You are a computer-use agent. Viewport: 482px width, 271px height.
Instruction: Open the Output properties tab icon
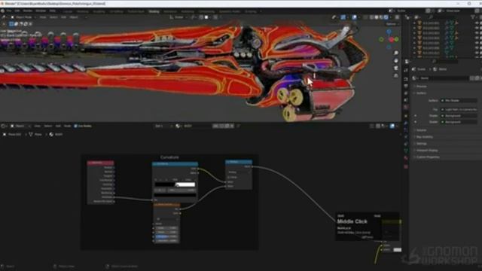click(x=406, y=86)
